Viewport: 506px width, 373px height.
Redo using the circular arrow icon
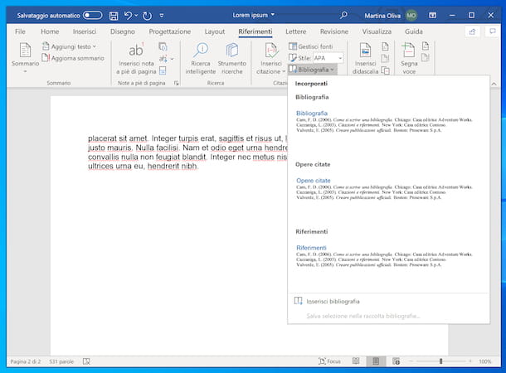click(147, 16)
